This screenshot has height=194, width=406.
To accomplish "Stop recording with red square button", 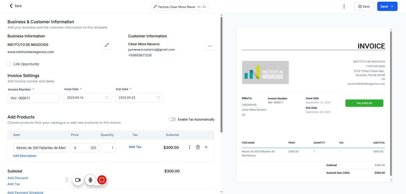I will click(x=102, y=180).
